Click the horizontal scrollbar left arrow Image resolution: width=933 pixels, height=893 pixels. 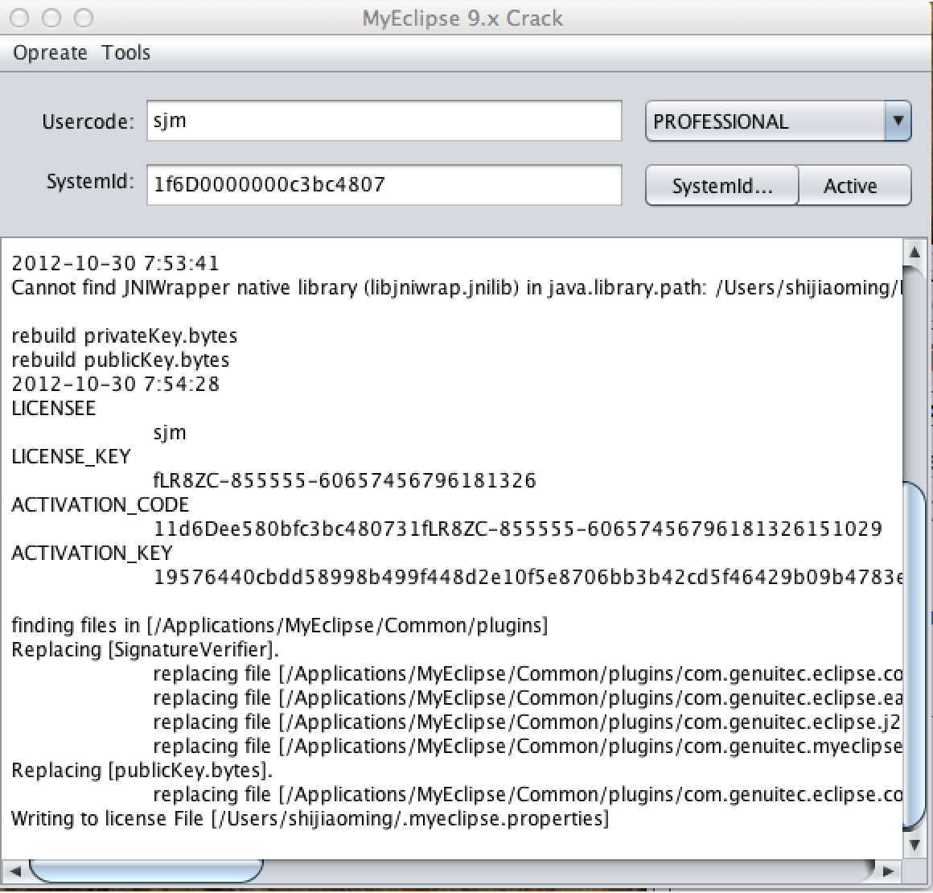pyautogui.click(x=14, y=871)
